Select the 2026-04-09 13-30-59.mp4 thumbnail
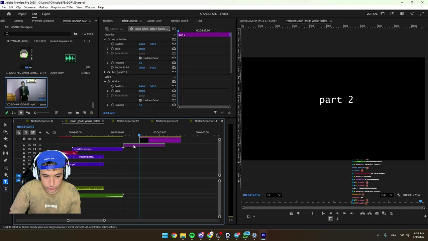 coord(26,90)
